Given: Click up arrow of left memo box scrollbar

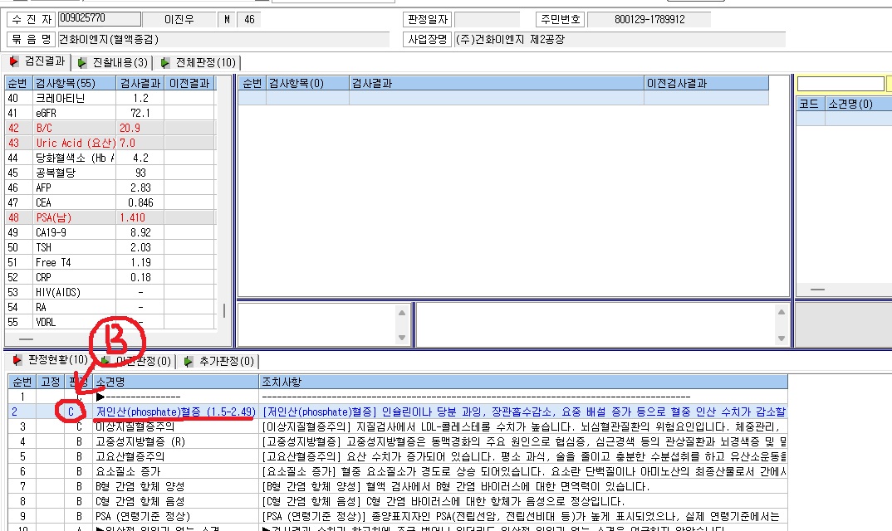Looking at the screenshot, I should click(402, 313).
